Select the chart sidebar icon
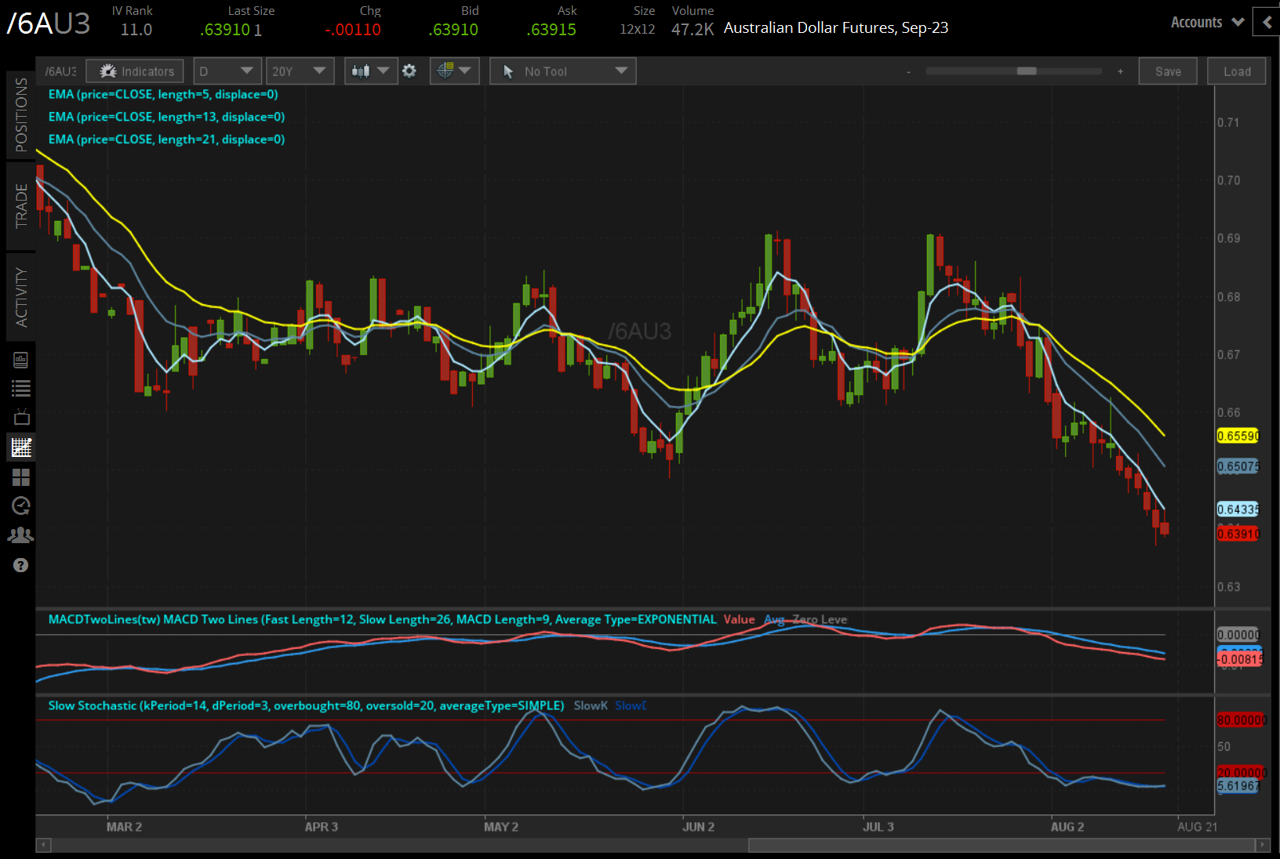Image resolution: width=1280 pixels, height=859 pixels. [x=21, y=448]
